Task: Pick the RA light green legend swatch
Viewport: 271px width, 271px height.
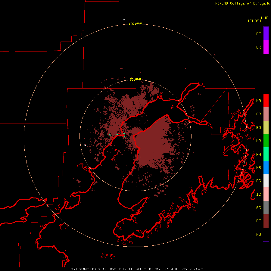Action: coord(266,154)
